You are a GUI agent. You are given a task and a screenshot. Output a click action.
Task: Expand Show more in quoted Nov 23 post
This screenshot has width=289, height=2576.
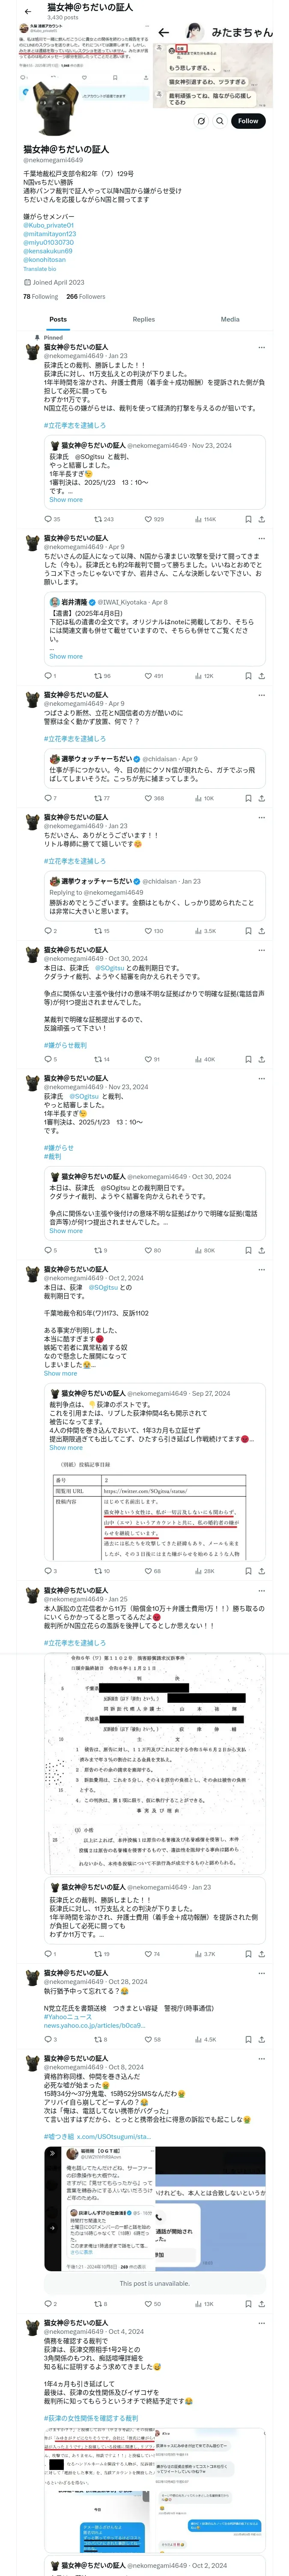point(66,499)
